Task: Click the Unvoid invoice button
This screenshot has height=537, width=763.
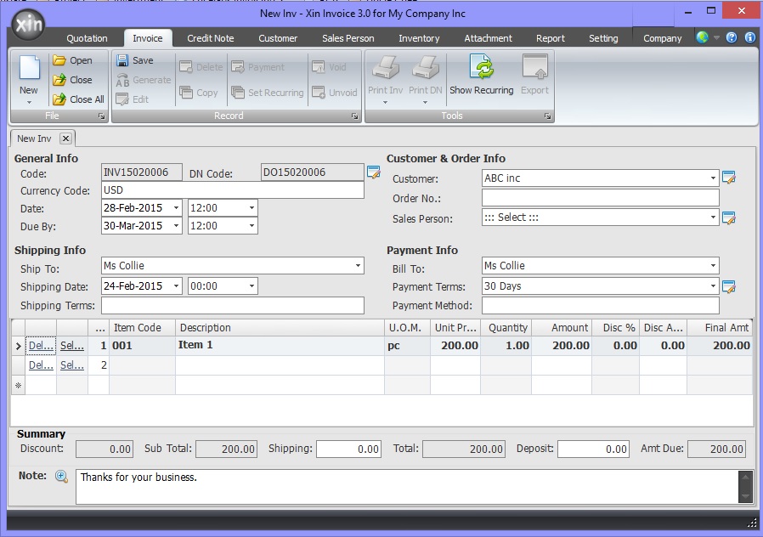Action: tap(334, 93)
